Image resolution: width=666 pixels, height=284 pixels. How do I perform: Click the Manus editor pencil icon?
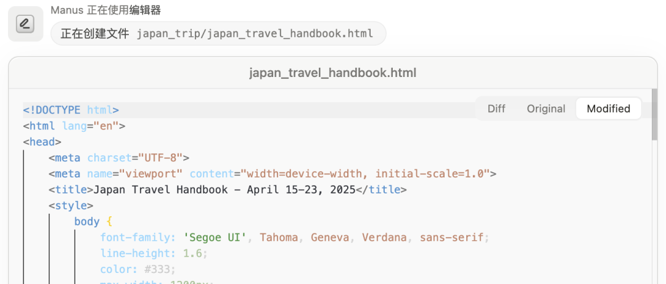(x=25, y=25)
